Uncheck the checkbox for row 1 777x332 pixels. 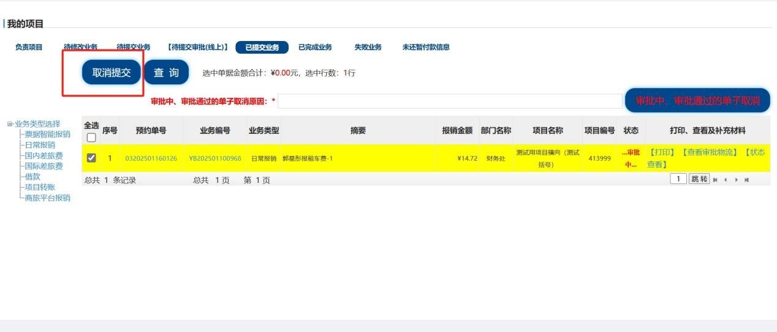pyautogui.click(x=91, y=158)
